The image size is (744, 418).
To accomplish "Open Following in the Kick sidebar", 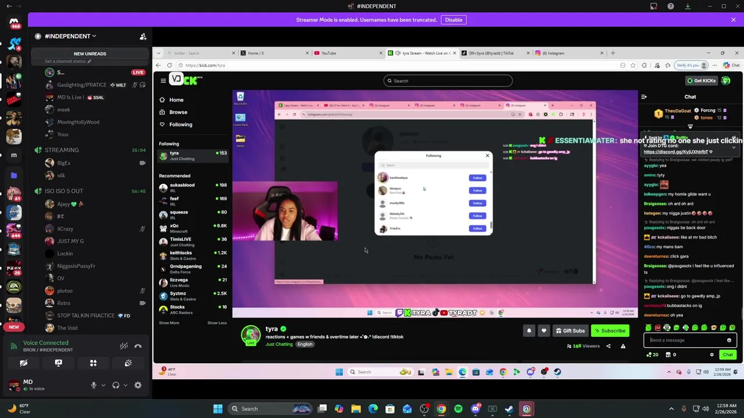I will tap(180, 124).
